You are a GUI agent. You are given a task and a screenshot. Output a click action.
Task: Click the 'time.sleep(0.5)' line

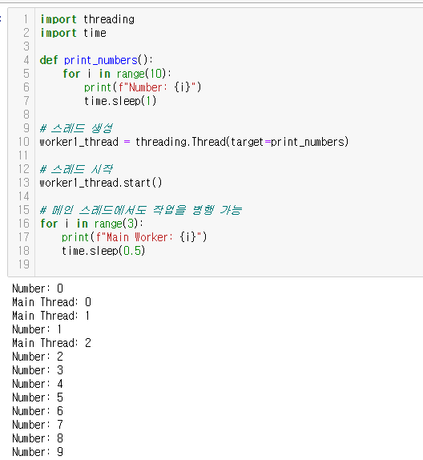[103, 251]
